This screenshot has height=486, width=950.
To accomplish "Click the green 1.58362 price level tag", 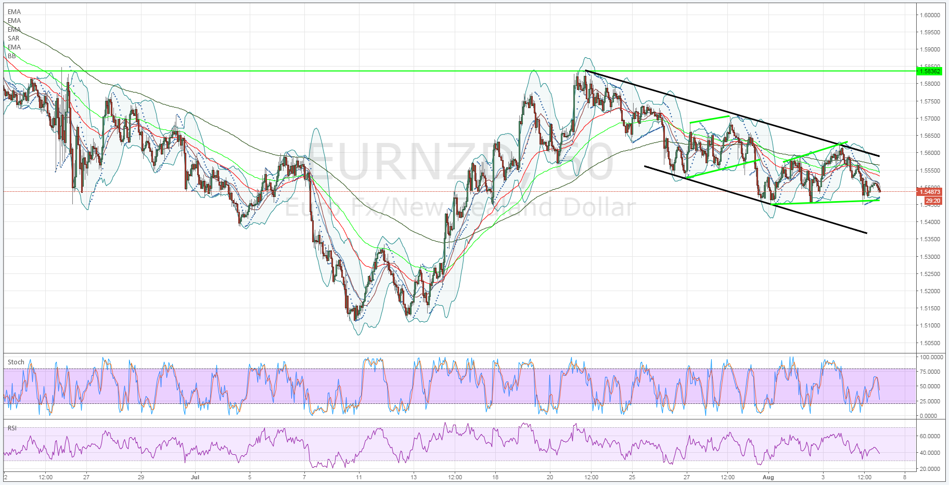I will click(930, 71).
